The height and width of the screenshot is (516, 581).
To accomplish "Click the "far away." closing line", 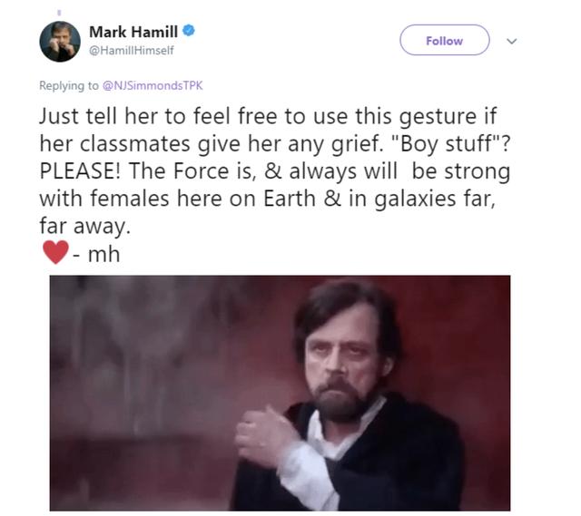I will click(x=85, y=227).
